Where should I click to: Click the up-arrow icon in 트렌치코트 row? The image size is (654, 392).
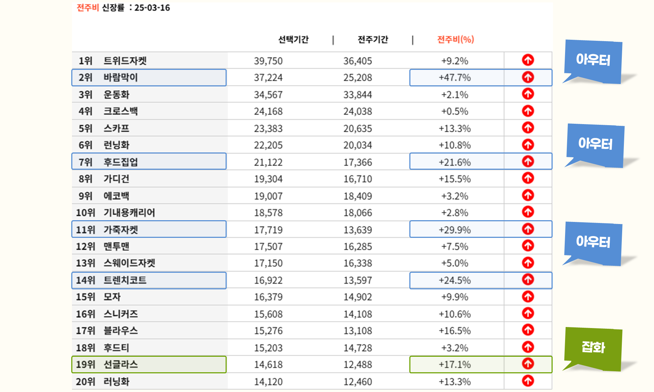pyautogui.click(x=528, y=280)
